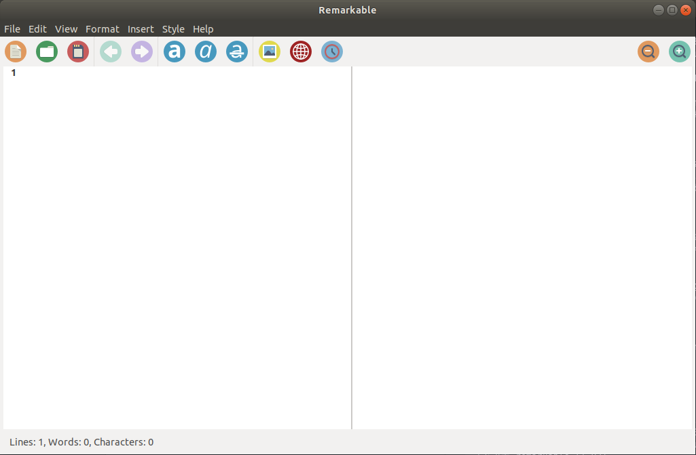Undo with the left arrow icon
Viewport: 696px width, 455px height.
click(111, 52)
